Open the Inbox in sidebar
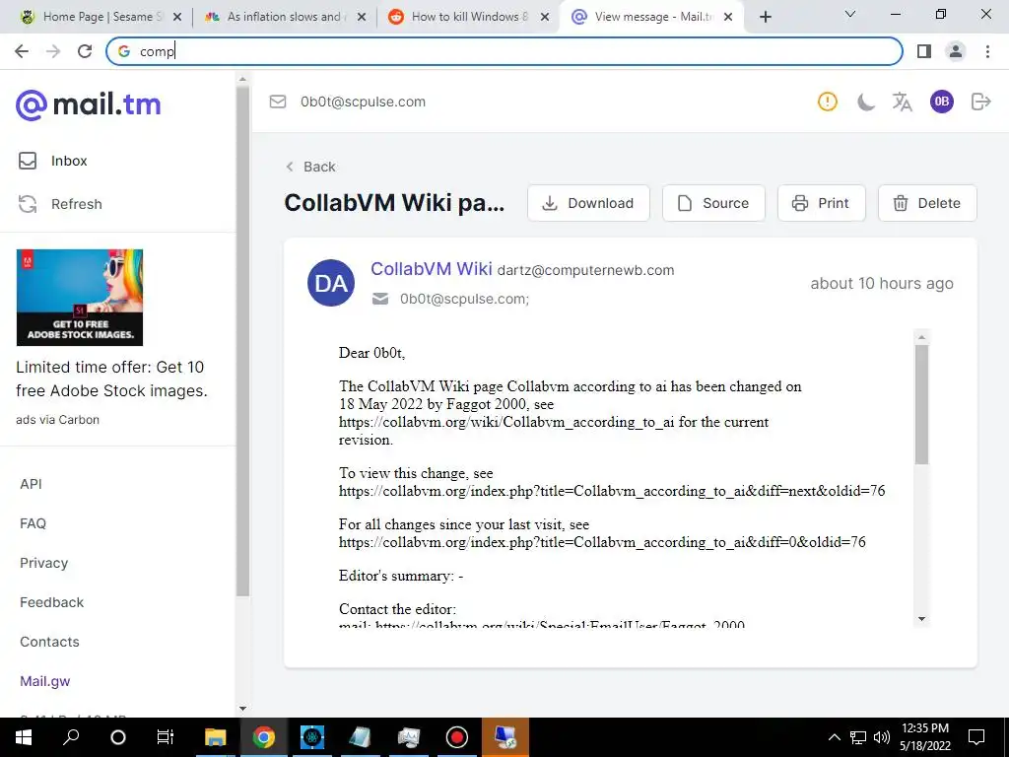 pos(53,161)
